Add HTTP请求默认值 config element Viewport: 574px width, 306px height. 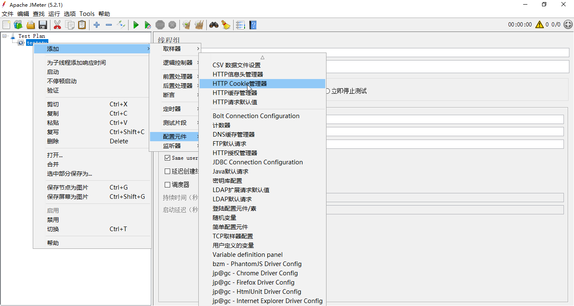262,102
